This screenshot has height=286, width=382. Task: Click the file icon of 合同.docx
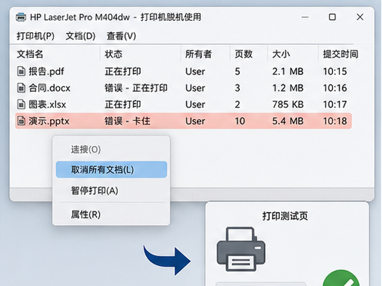[21, 88]
